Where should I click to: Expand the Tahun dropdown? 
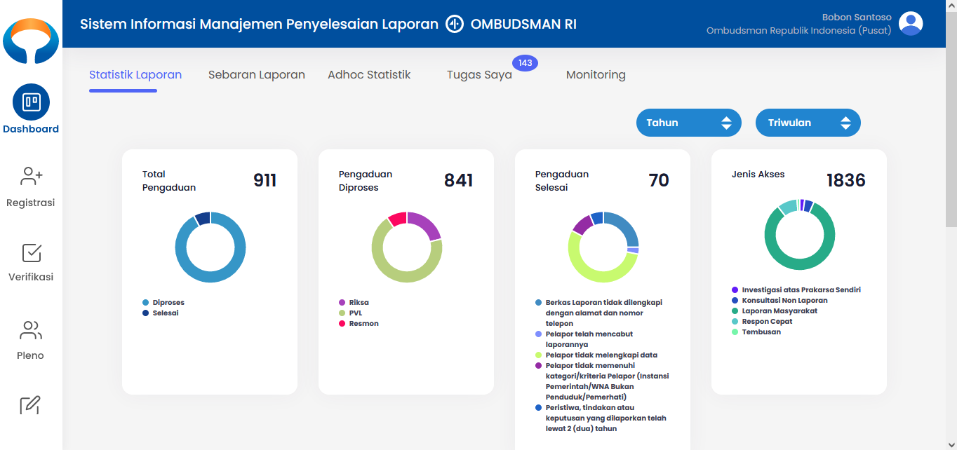tap(688, 123)
